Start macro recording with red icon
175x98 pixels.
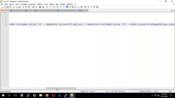85,7
